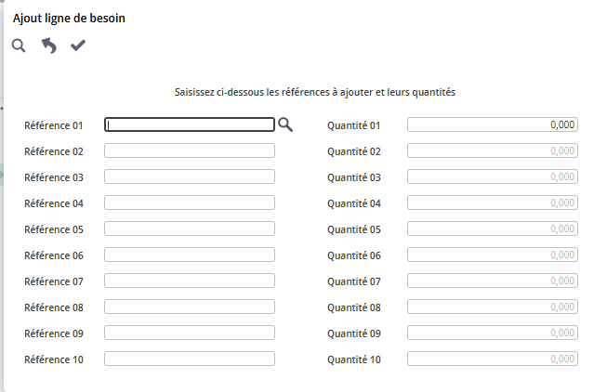Click the toolbar search magnifier icon
Viewport: 607px width, 392px height.
(19, 46)
